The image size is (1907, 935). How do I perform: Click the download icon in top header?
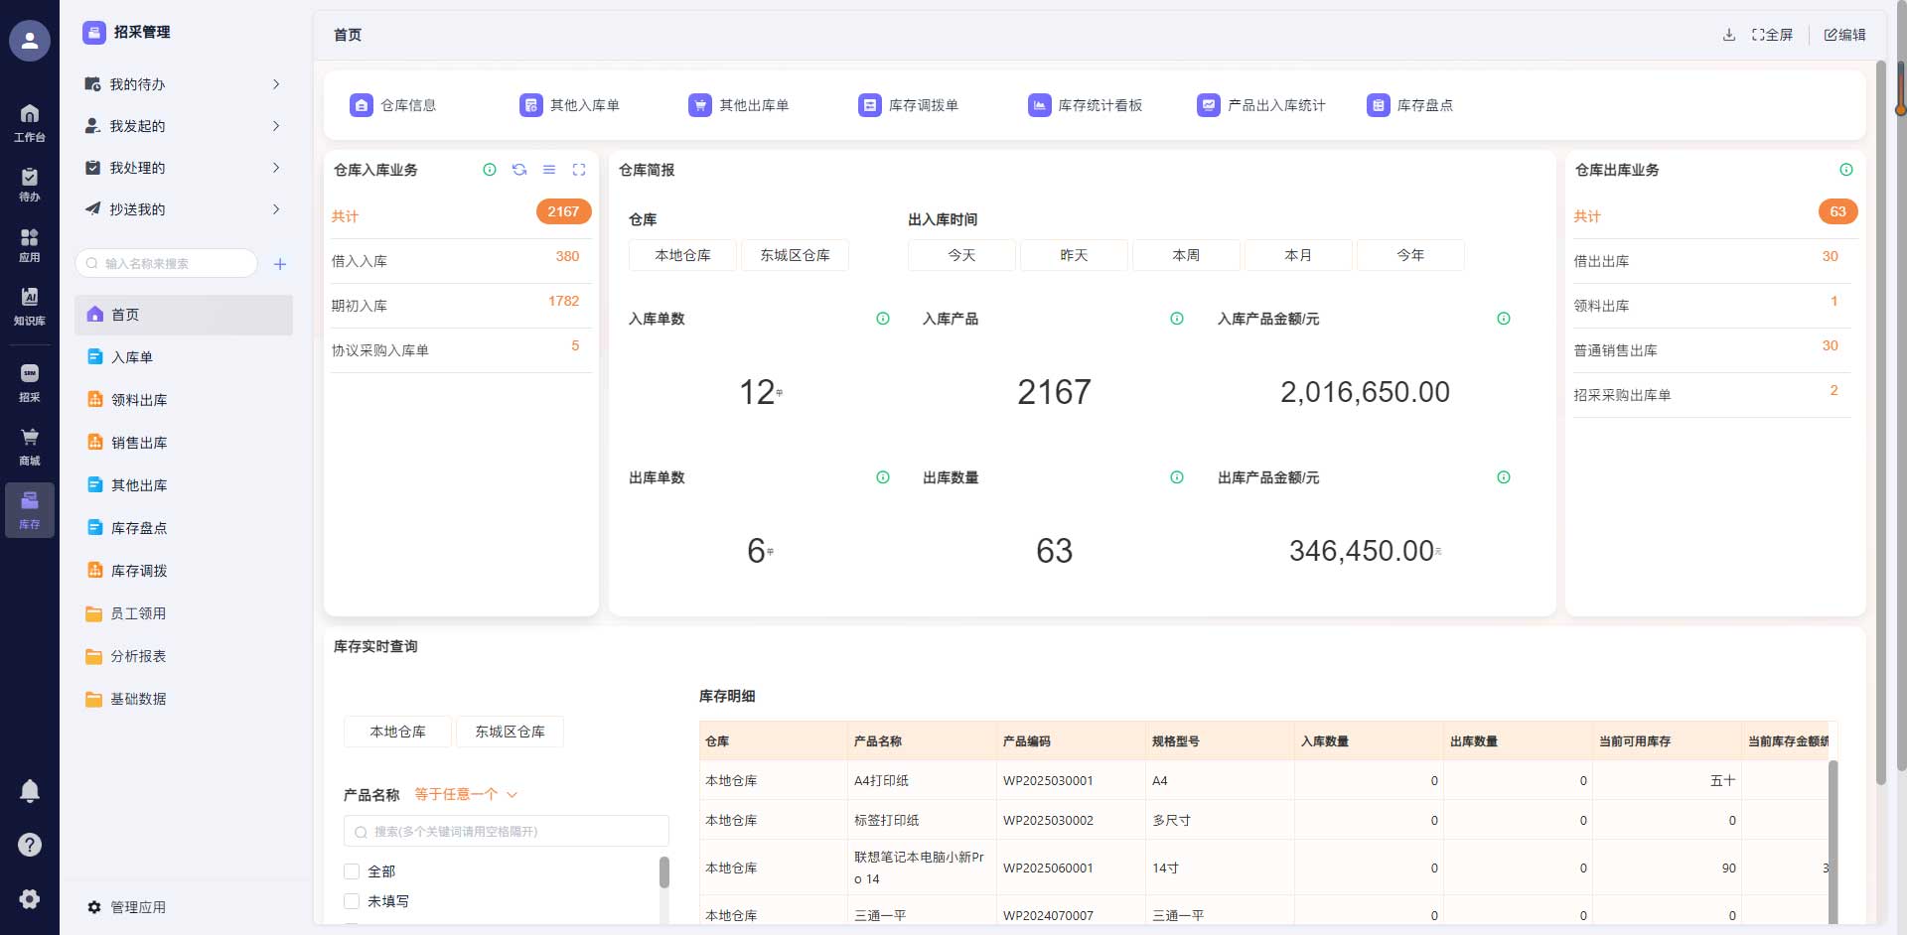[1729, 35]
